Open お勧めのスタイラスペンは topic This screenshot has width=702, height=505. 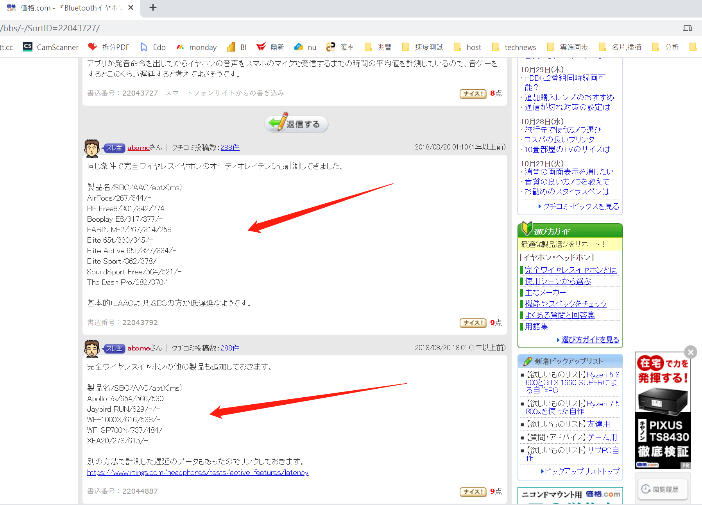coord(567,191)
